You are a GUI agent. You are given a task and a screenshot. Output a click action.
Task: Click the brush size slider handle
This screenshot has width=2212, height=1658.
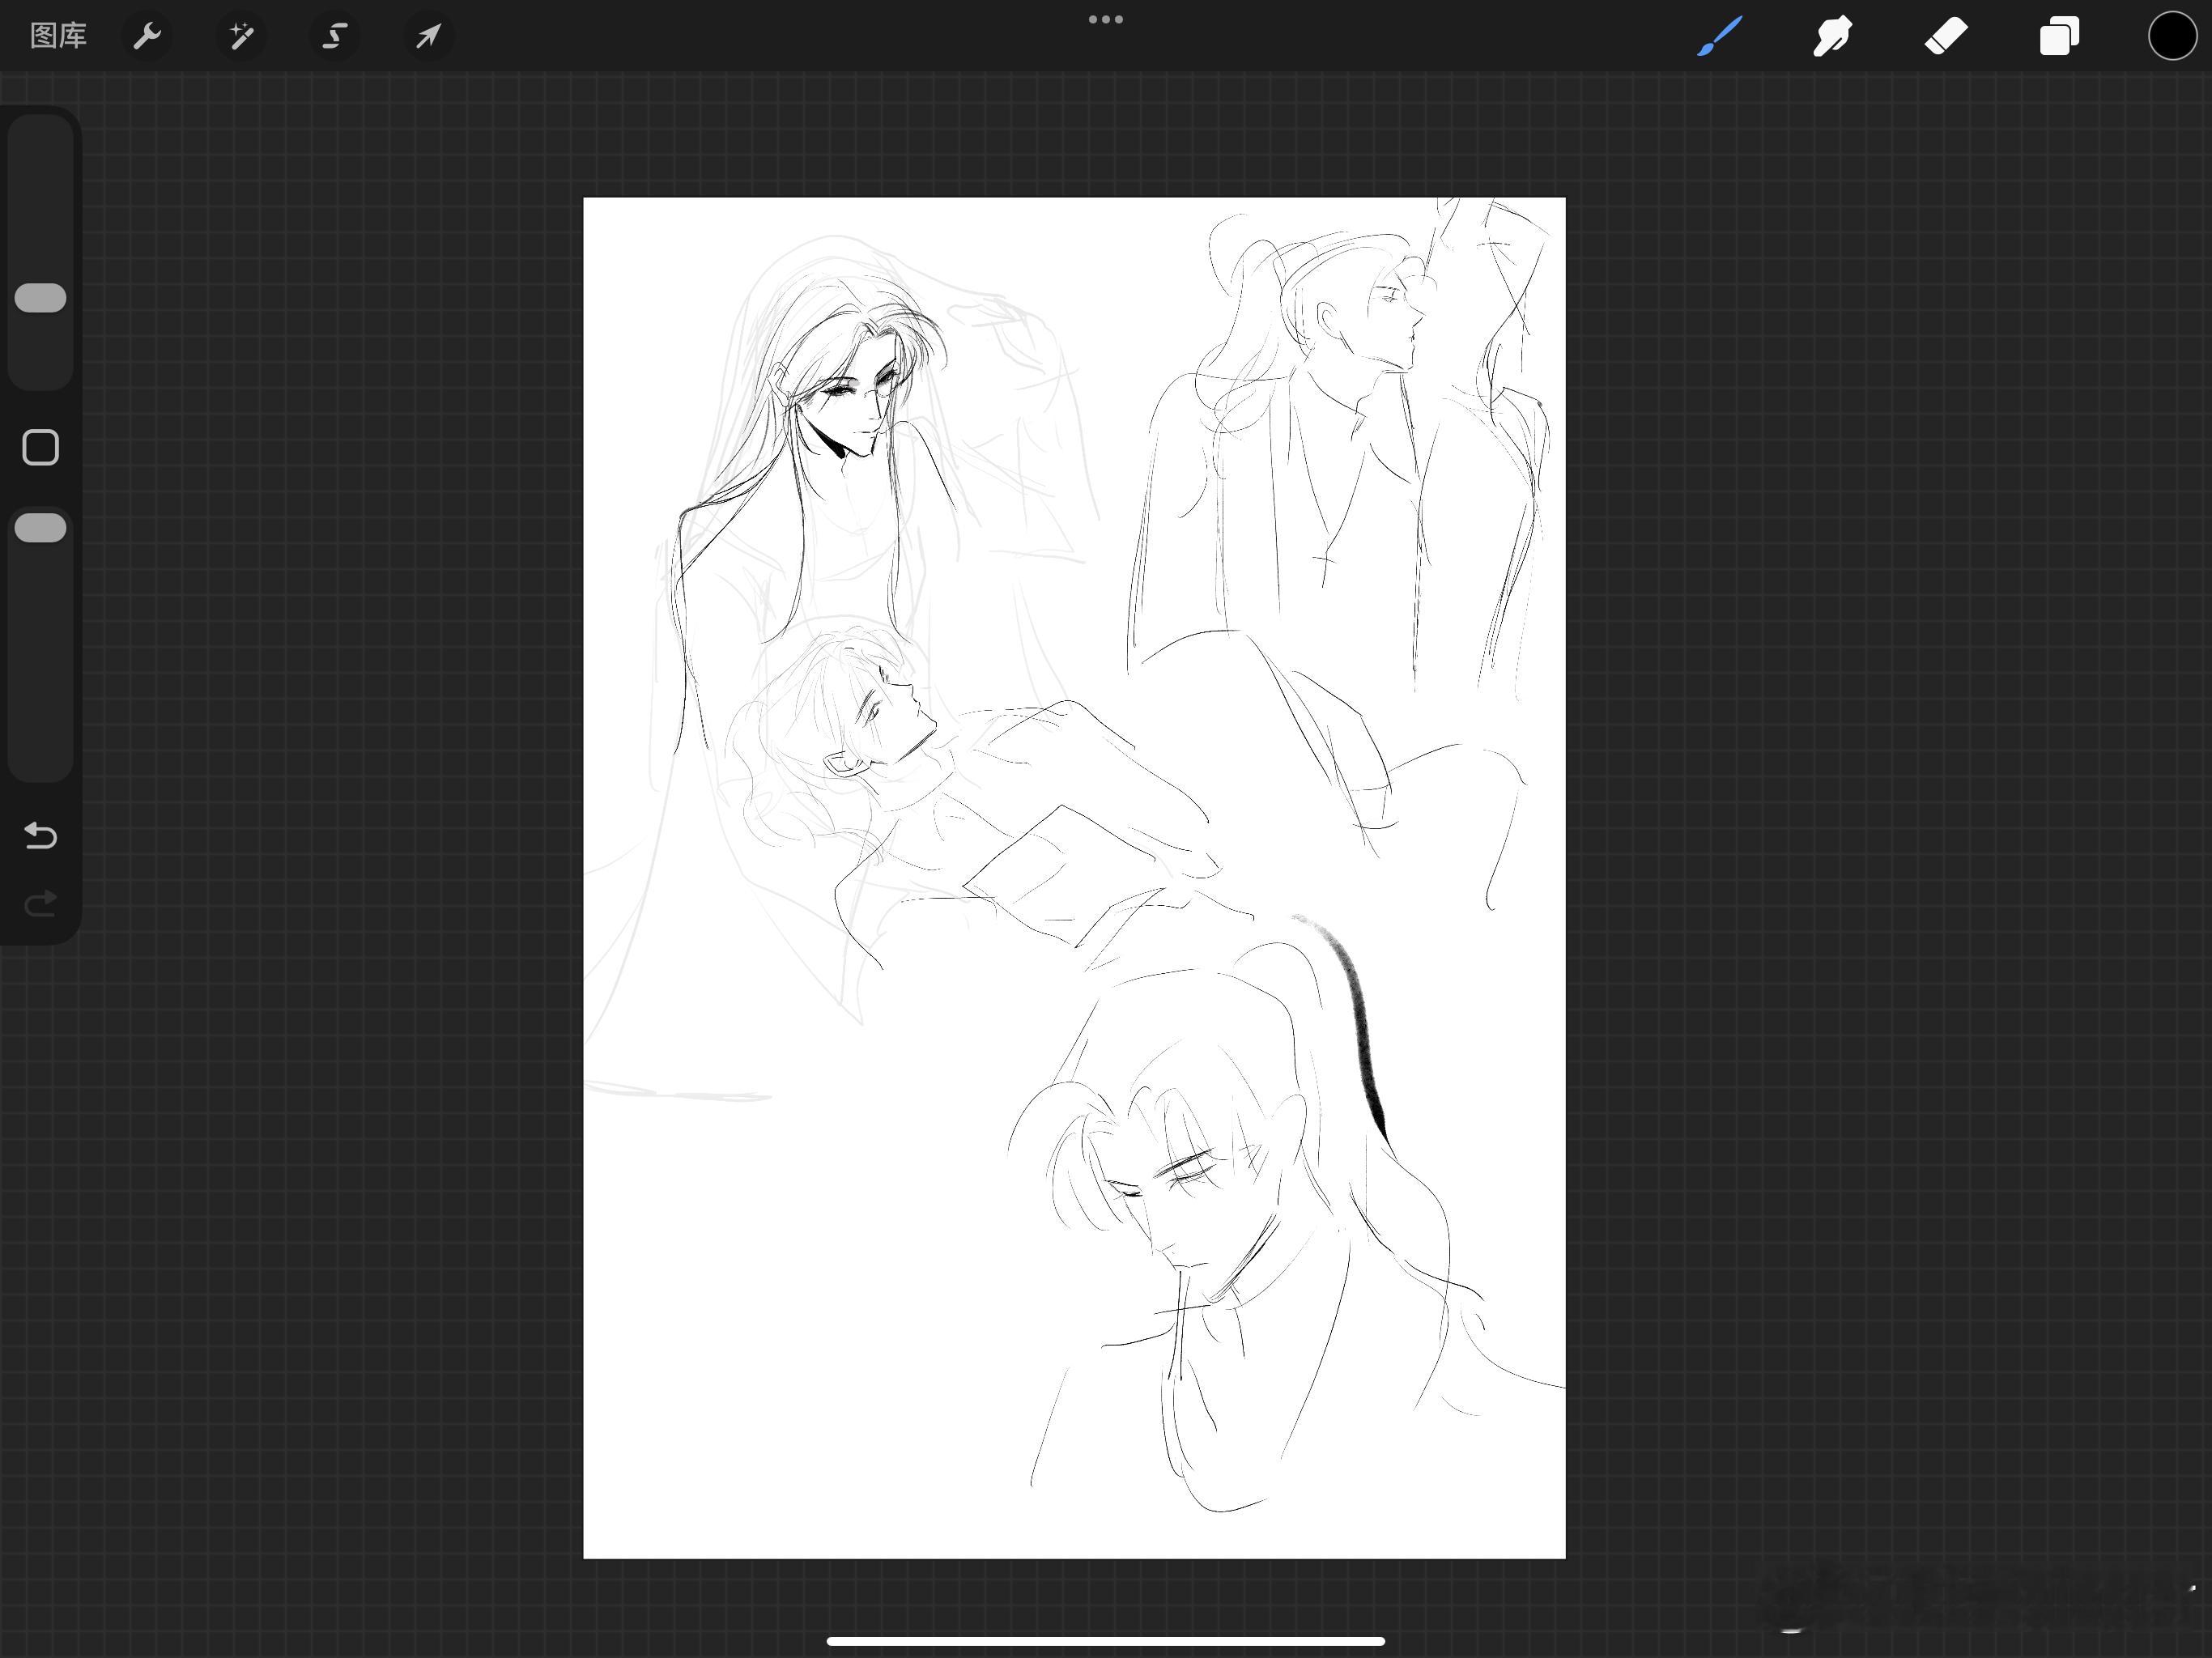[41, 298]
